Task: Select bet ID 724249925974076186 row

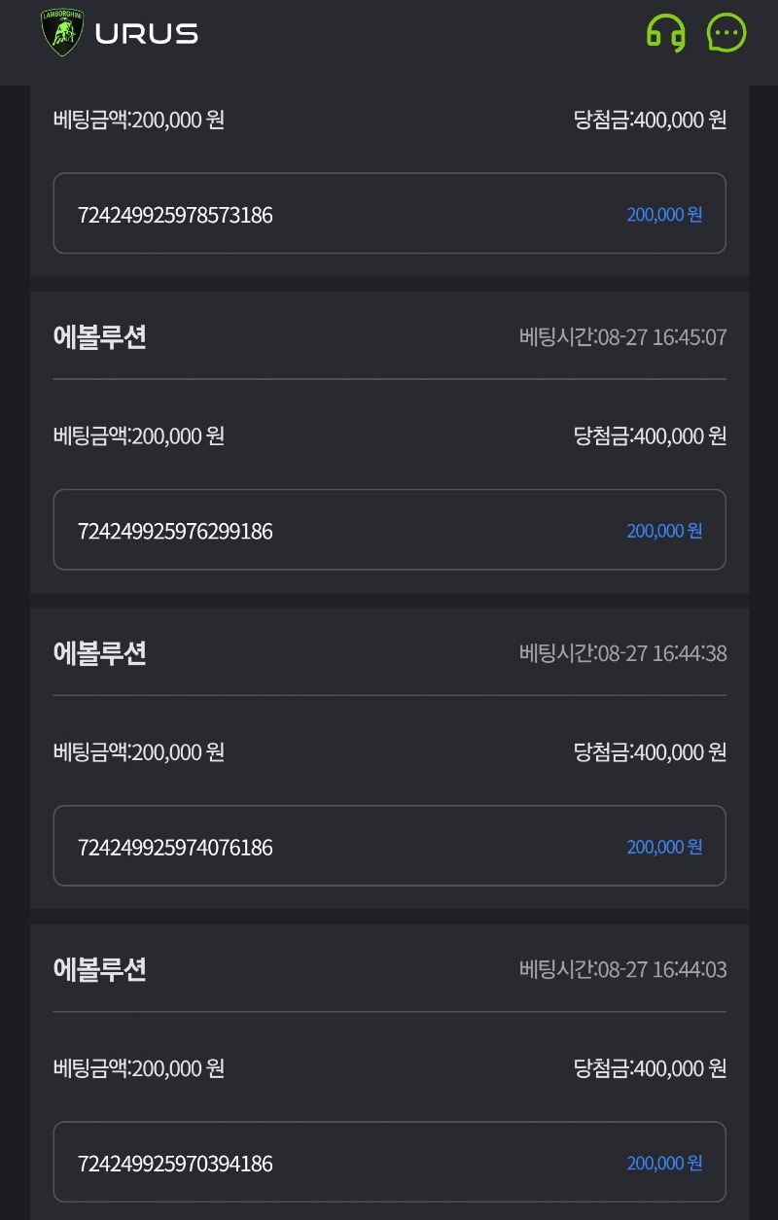Action: (x=389, y=846)
